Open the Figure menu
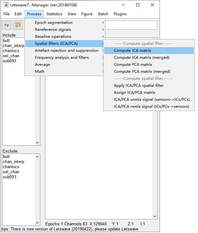 (x=87, y=14)
